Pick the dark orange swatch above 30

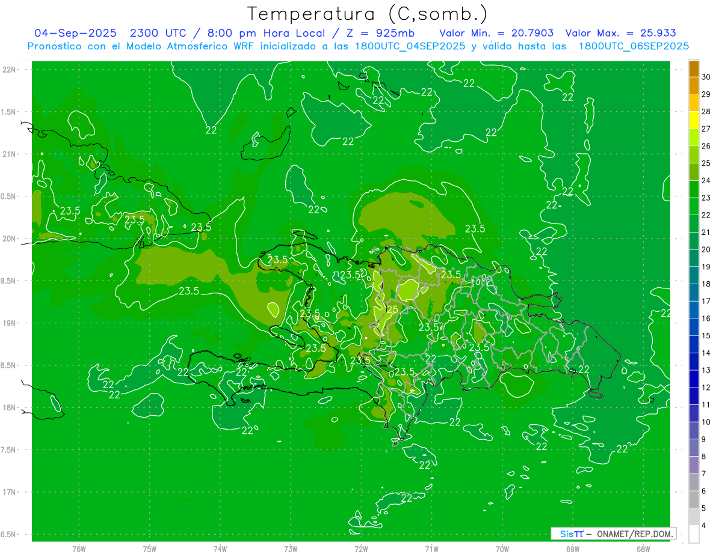[x=694, y=68]
